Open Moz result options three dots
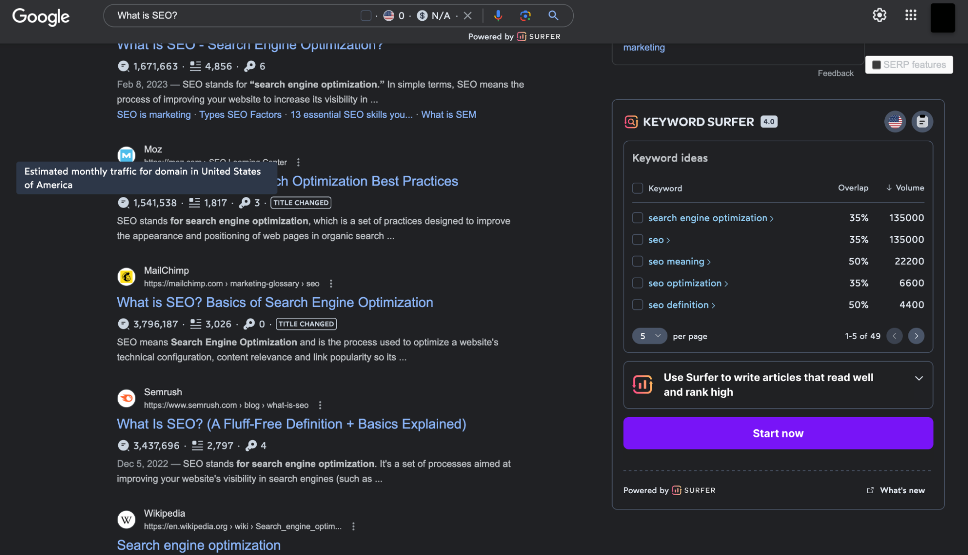 298,162
